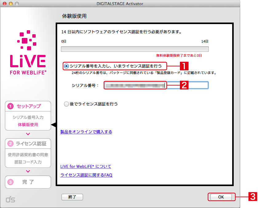Click the OK button
This screenshot has height=208, width=258.
click(x=221, y=197)
